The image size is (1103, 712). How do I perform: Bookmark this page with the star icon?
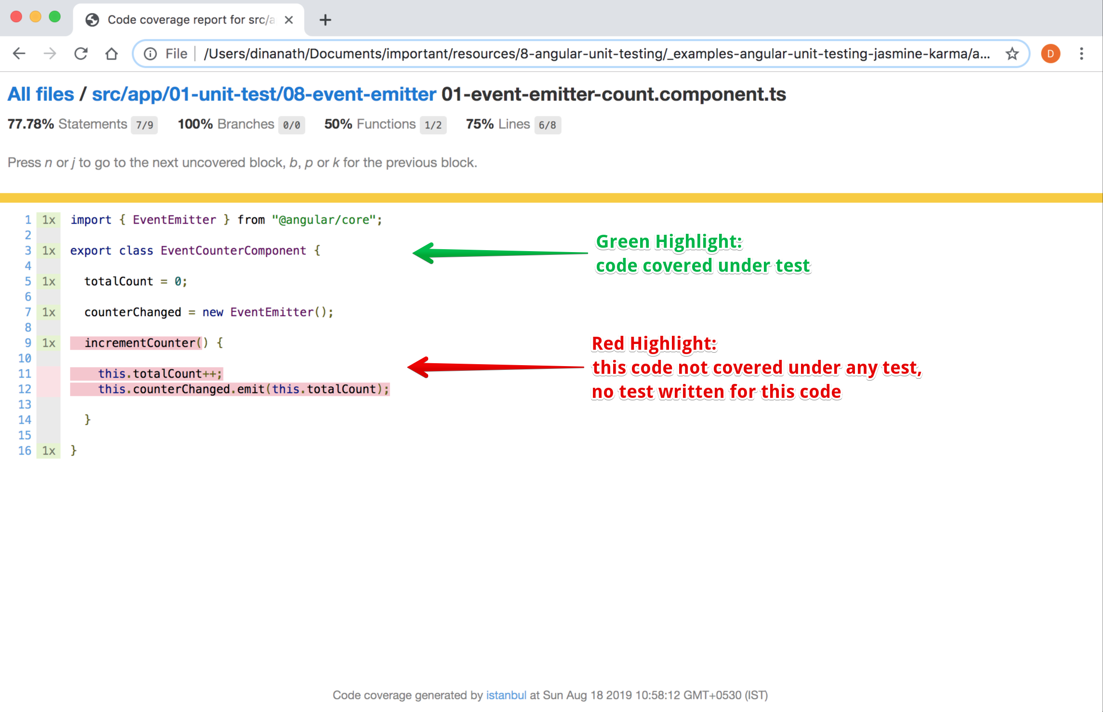pyautogui.click(x=1012, y=53)
